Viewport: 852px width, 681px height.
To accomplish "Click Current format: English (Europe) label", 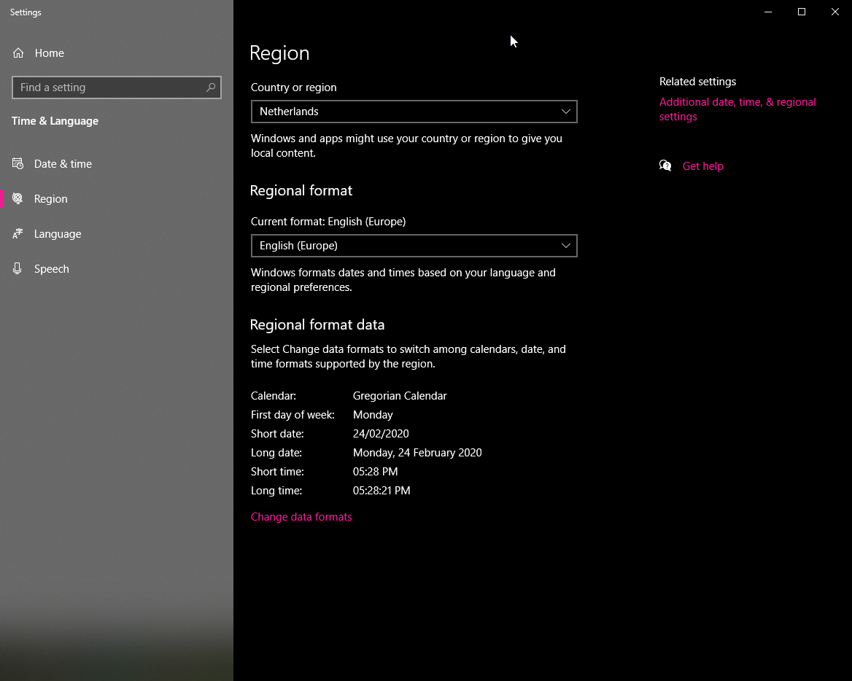I will [x=328, y=222].
